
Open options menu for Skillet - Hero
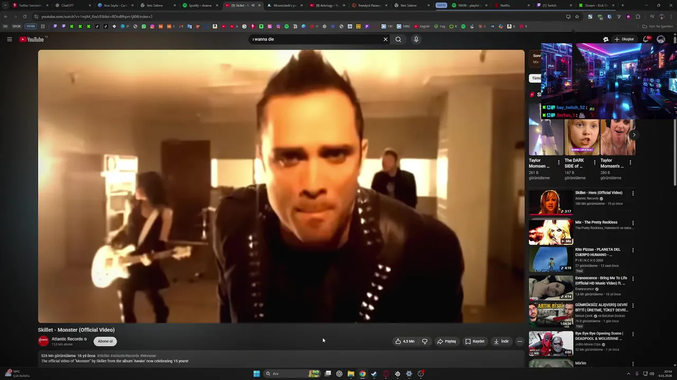point(633,193)
